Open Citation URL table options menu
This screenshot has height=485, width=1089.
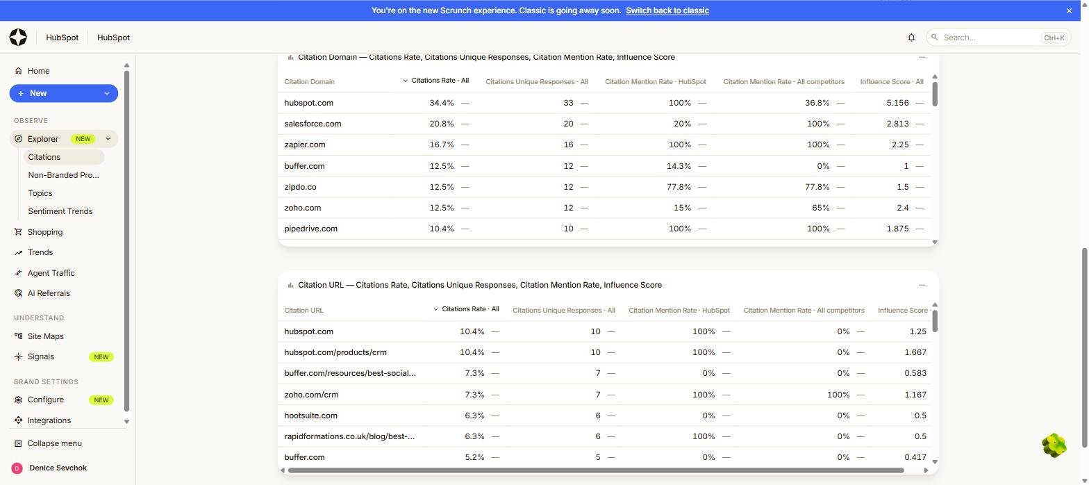point(922,285)
